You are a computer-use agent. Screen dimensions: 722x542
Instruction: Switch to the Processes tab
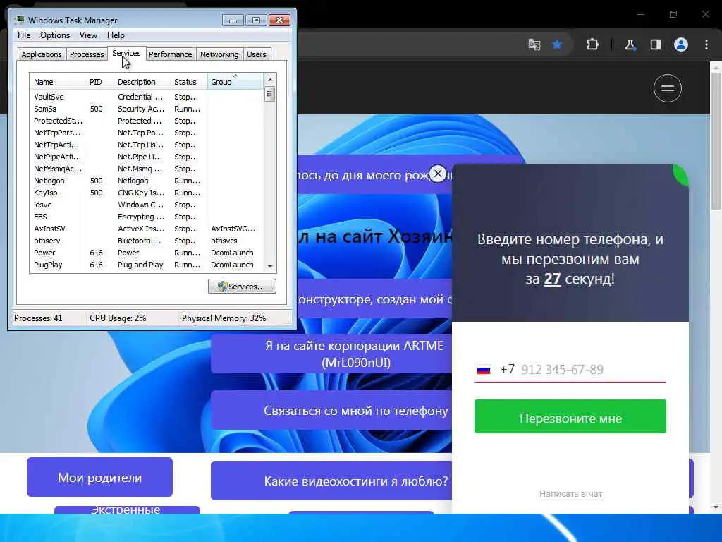coord(87,54)
